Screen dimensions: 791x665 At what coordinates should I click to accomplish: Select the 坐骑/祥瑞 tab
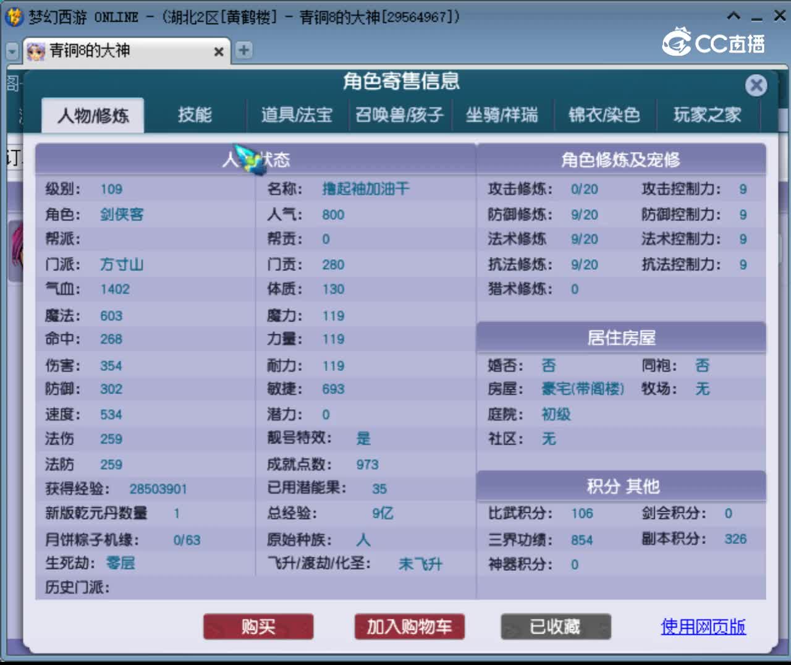pos(502,114)
